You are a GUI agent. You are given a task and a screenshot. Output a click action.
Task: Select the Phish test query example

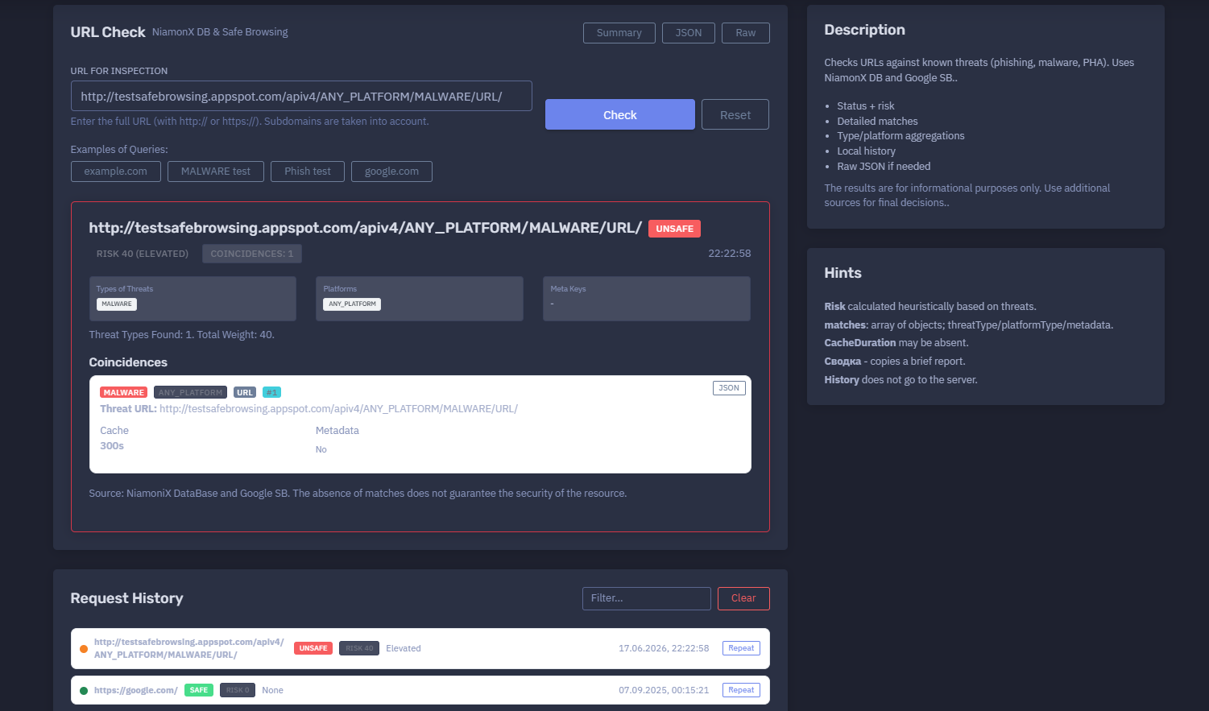(x=308, y=172)
